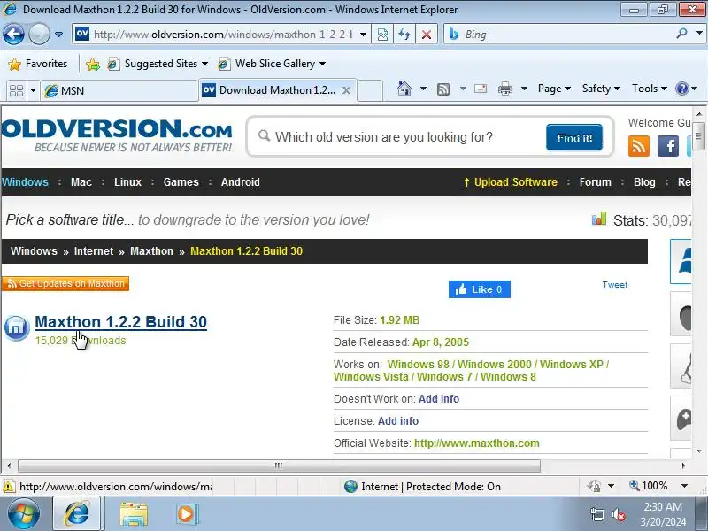Click the Print toolbar icon

[504, 89]
